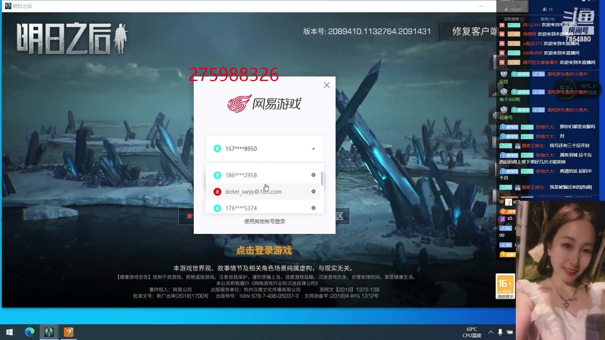
Task: Click the 16+ CADPA age rating icon
Action: click(505, 286)
